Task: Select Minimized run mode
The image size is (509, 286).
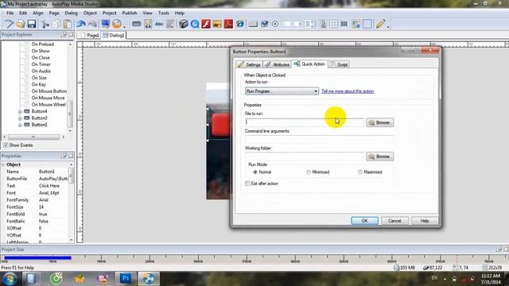Action: pyautogui.click(x=309, y=172)
